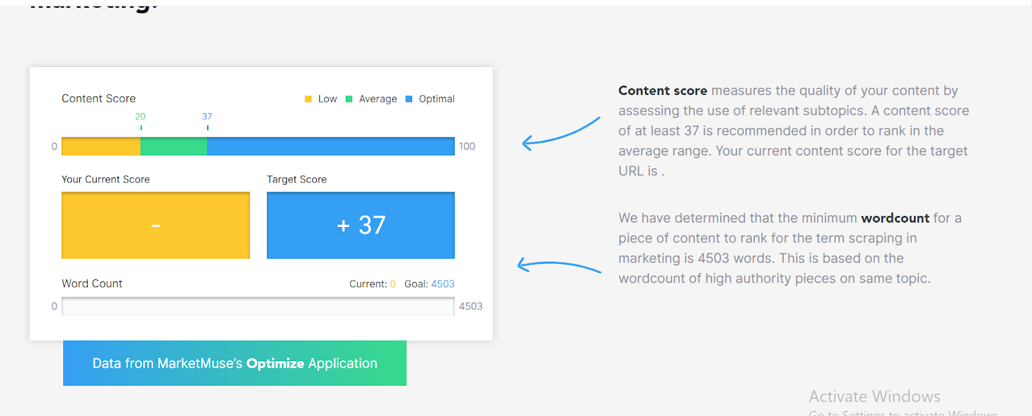Viewport: 1032px width, 416px height.
Task: Click the bold wordcount term in paragraph
Action: [895, 218]
